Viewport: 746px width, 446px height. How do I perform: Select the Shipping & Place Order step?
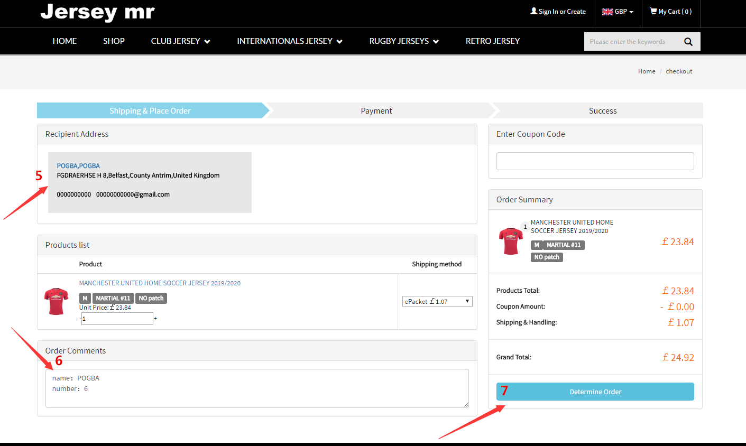150,110
